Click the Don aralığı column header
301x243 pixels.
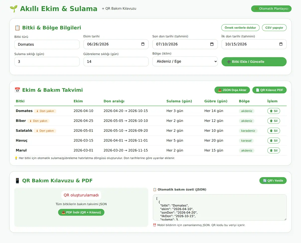click(x=114, y=101)
